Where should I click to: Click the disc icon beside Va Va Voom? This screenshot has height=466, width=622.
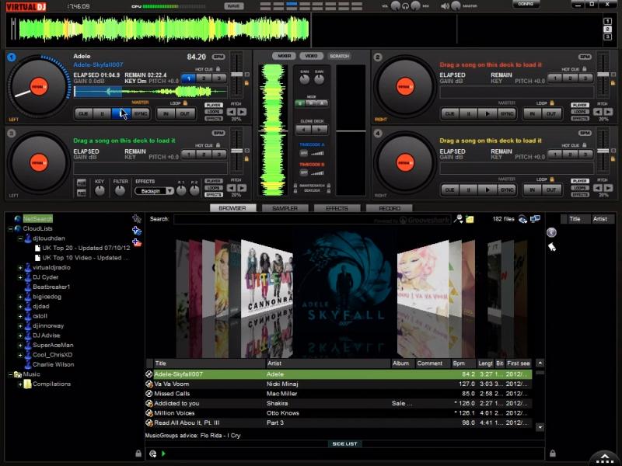pyautogui.click(x=149, y=384)
